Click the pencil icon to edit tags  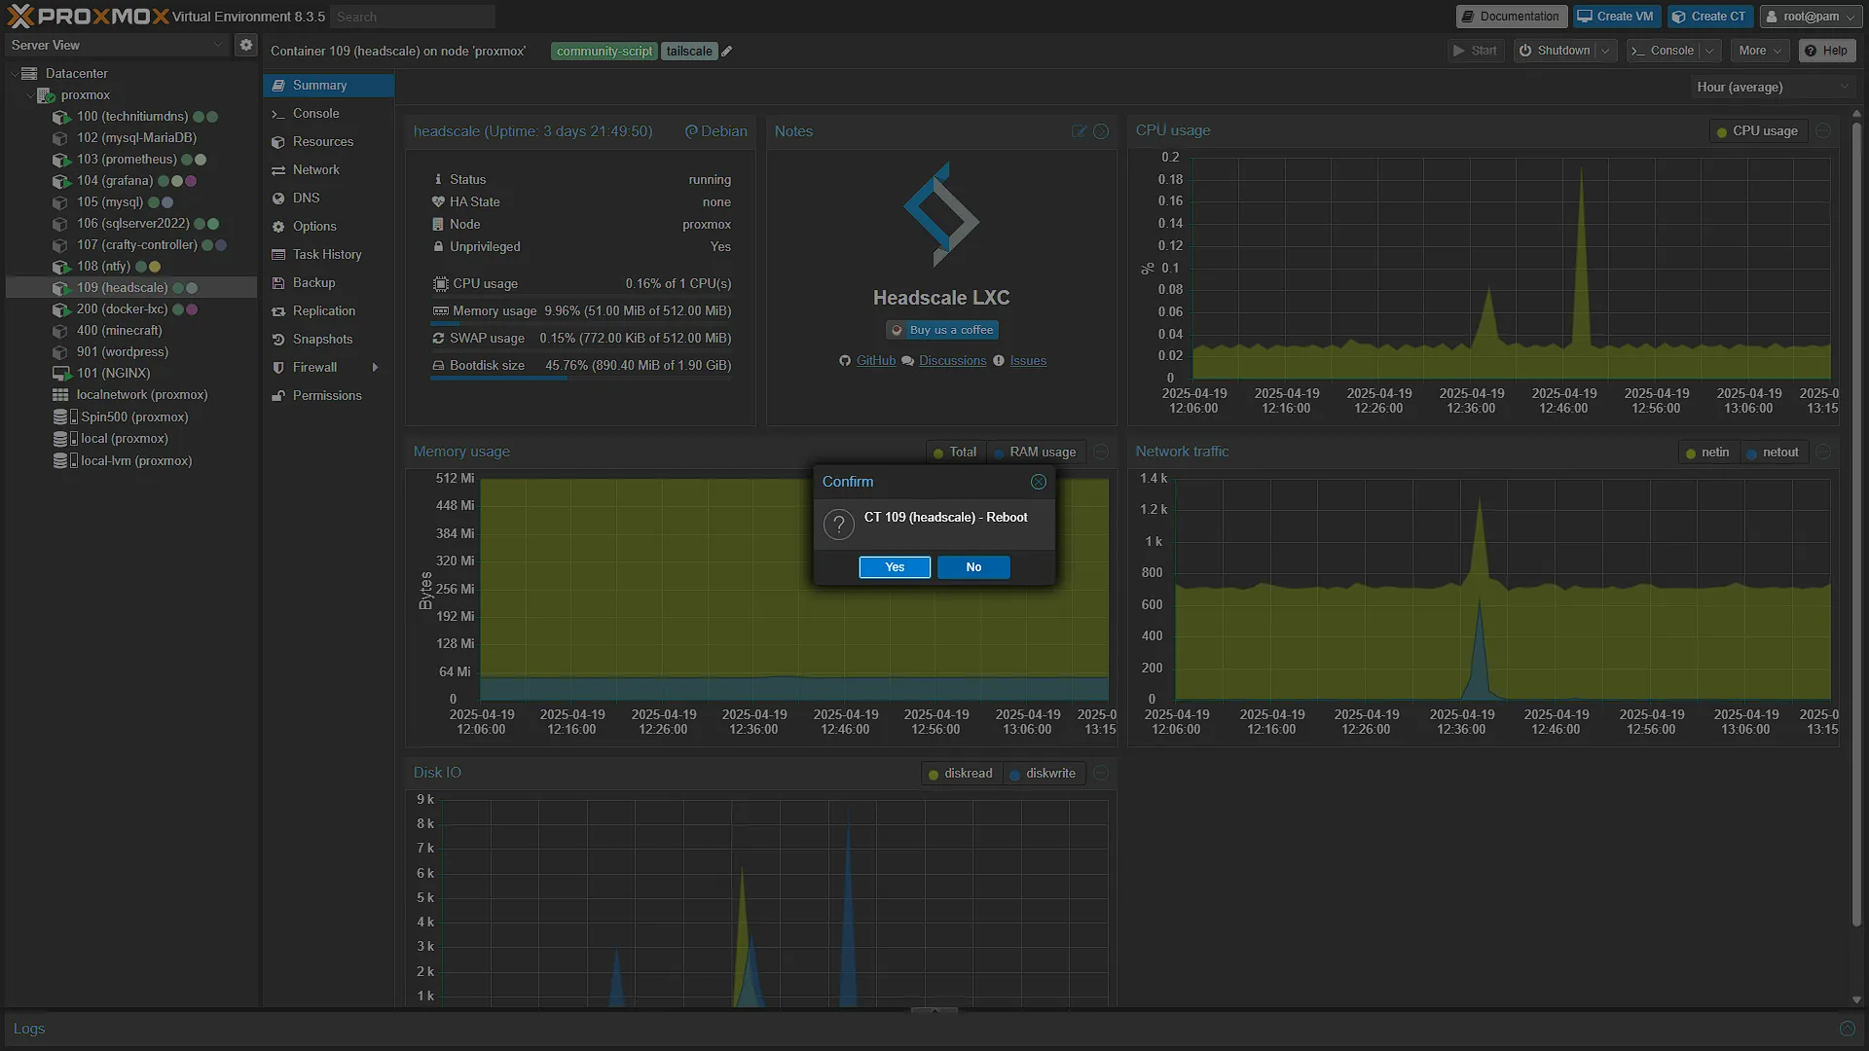coord(726,52)
